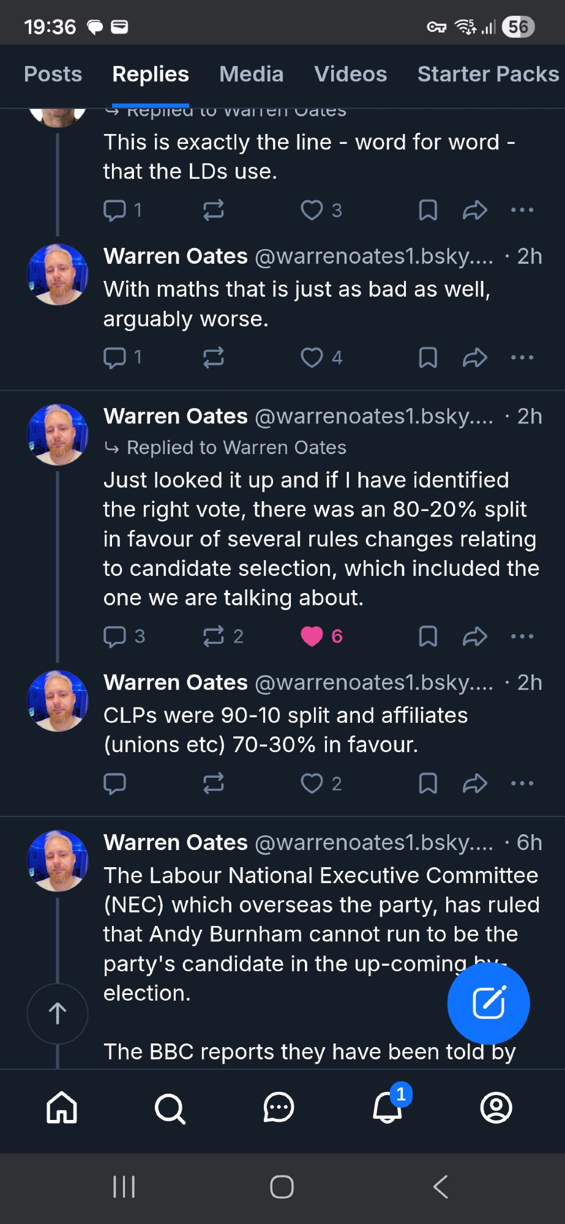This screenshot has height=1224, width=565.
Task: Open Chat messages in bottom navigation
Action: 279,1108
